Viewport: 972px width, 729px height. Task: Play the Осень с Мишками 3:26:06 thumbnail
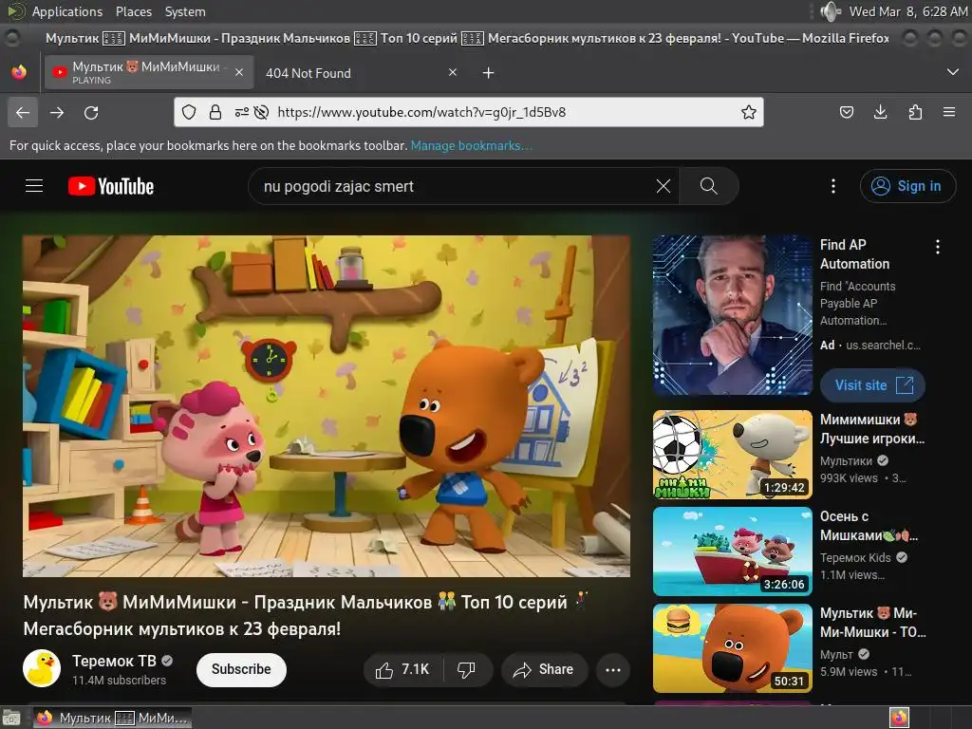[x=732, y=551]
